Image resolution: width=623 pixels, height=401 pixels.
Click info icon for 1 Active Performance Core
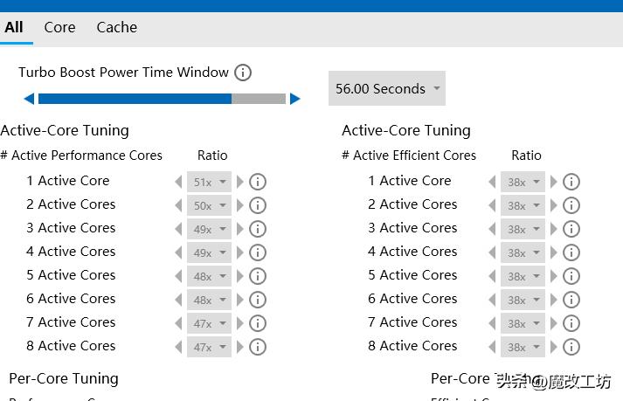pyautogui.click(x=258, y=182)
